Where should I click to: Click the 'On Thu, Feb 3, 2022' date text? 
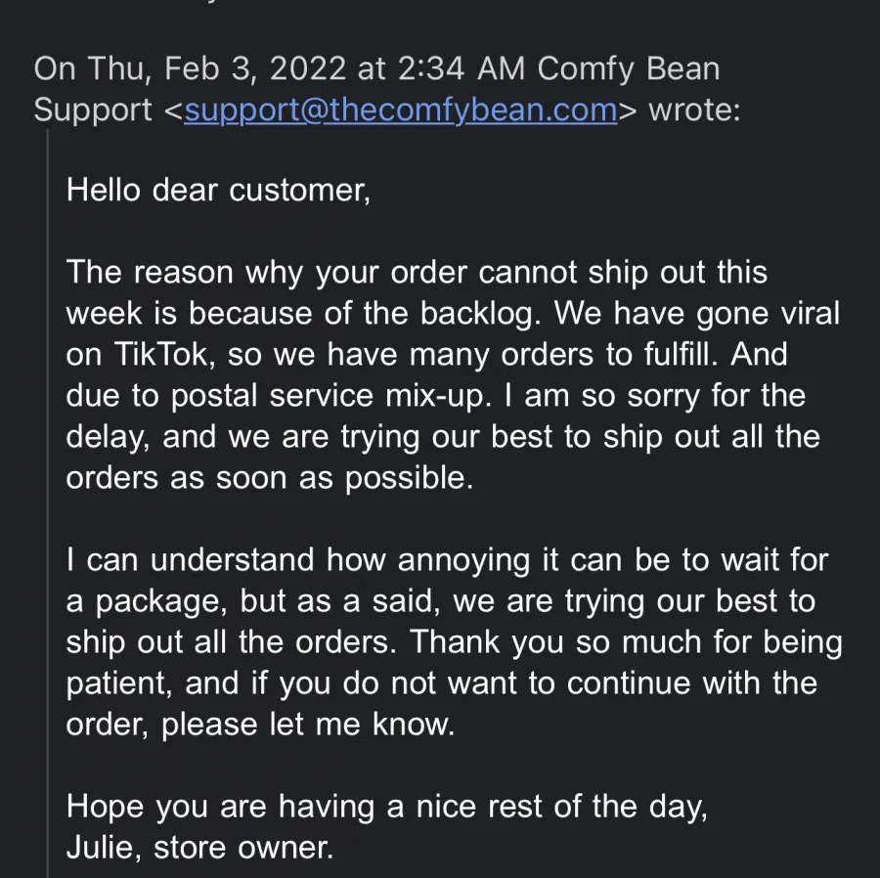pos(191,68)
